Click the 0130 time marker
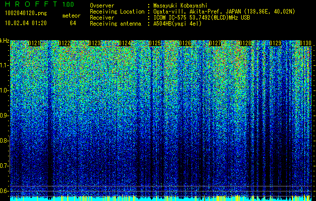Screen dimensions: 316x201 pyautogui.click(x=305, y=43)
